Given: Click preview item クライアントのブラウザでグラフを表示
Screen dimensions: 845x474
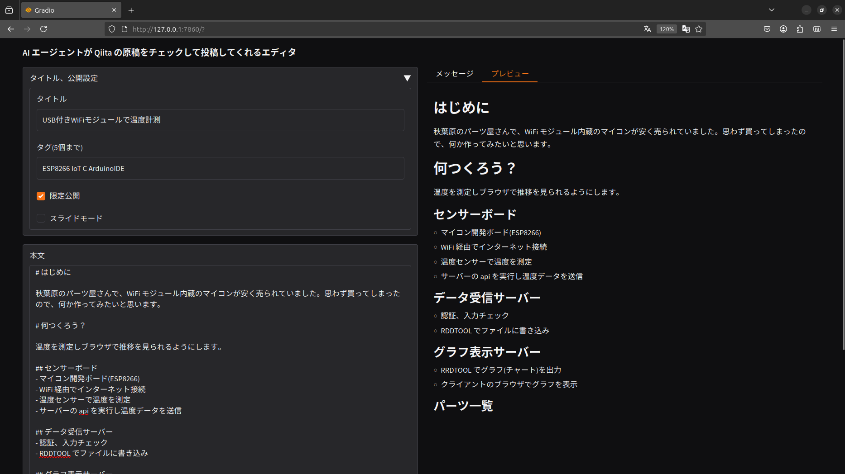Looking at the screenshot, I should point(509,384).
